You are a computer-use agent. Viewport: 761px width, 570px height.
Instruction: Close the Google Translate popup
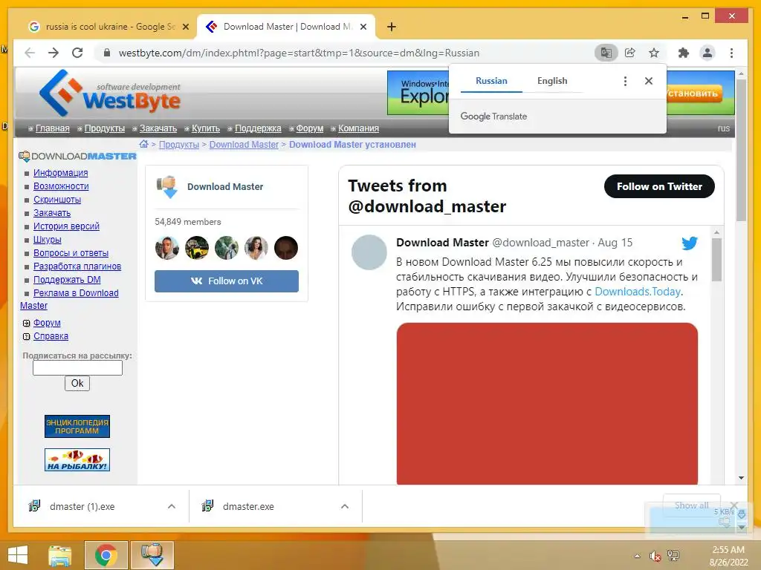point(648,81)
